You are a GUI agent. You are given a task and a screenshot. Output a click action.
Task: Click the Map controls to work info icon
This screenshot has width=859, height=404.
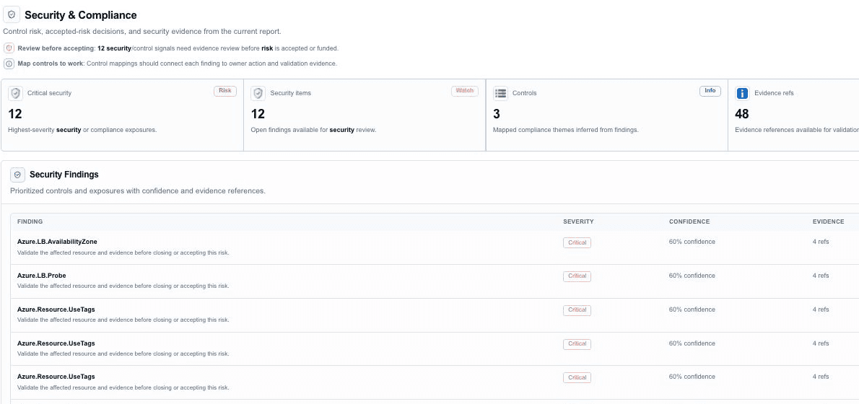coord(9,63)
